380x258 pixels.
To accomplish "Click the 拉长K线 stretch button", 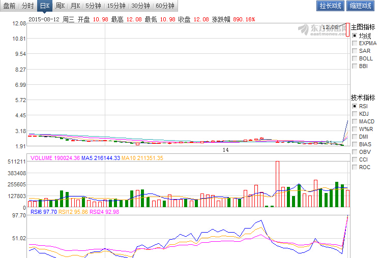I will [330, 6].
